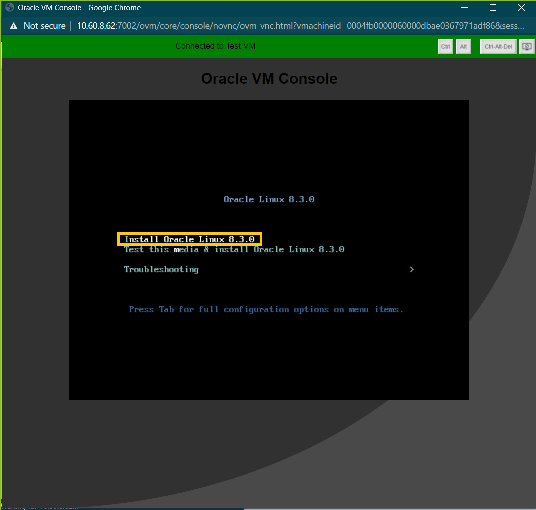Click the globe icon in Chrome title bar
This screenshot has height=510, width=536.
pyautogui.click(x=10, y=7)
